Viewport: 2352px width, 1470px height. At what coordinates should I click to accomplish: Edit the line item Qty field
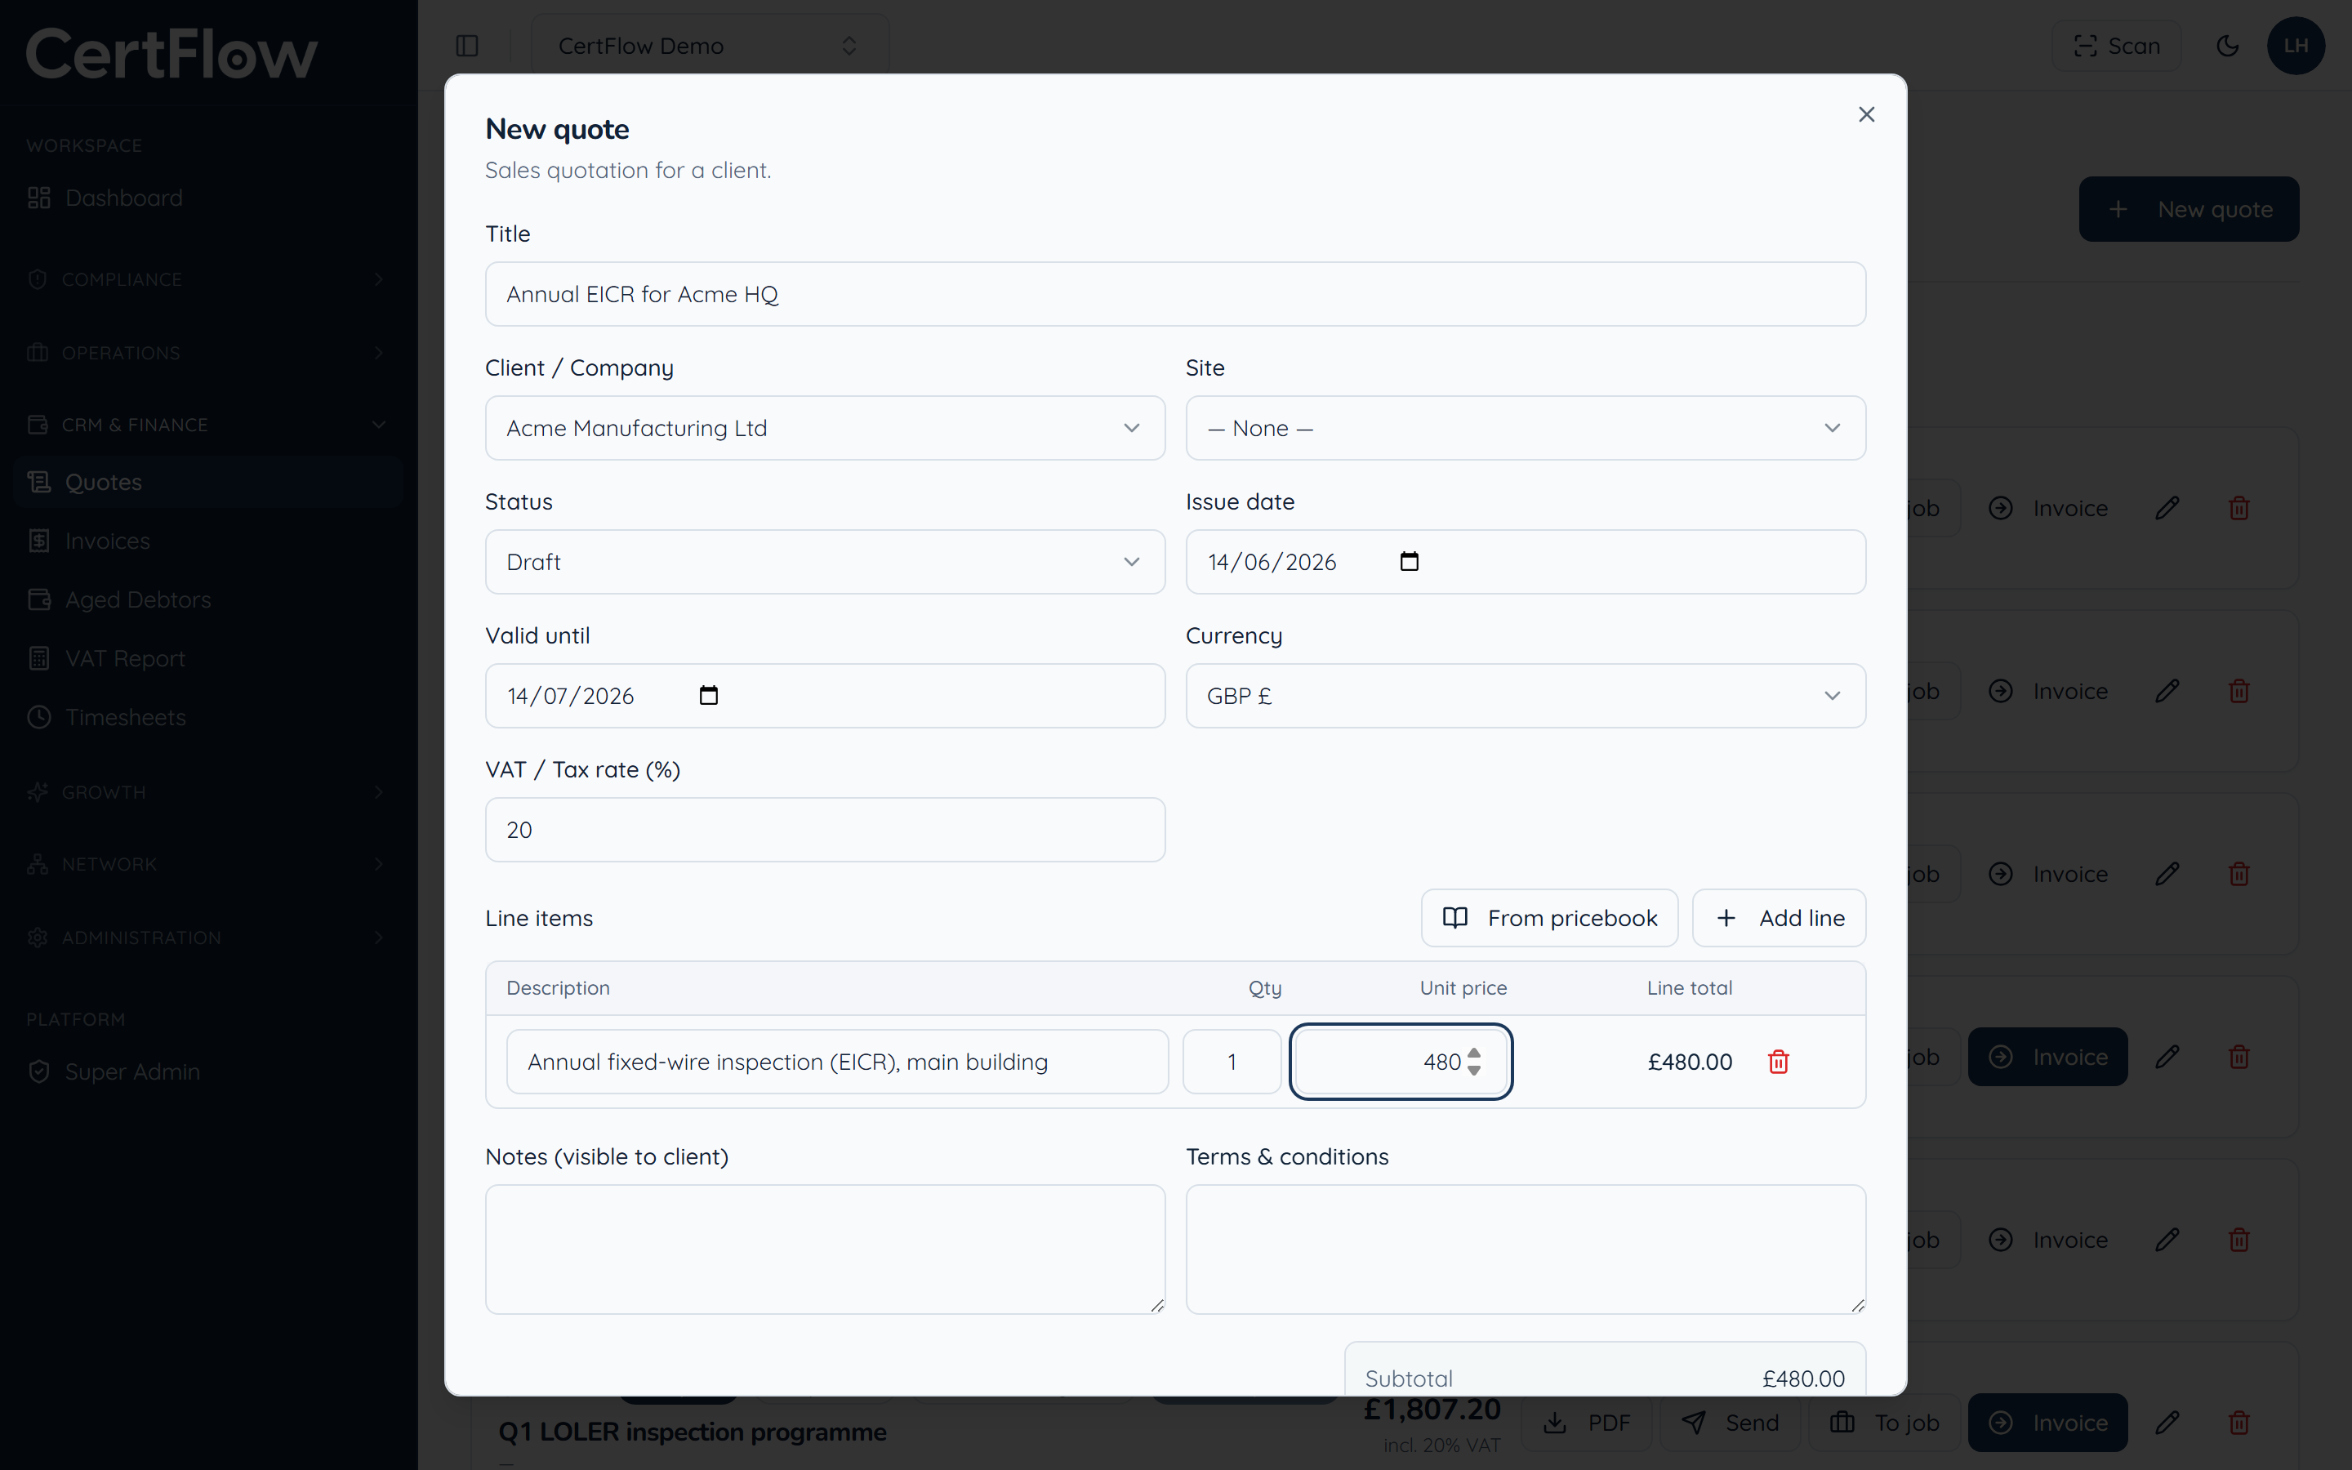coord(1232,1062)
